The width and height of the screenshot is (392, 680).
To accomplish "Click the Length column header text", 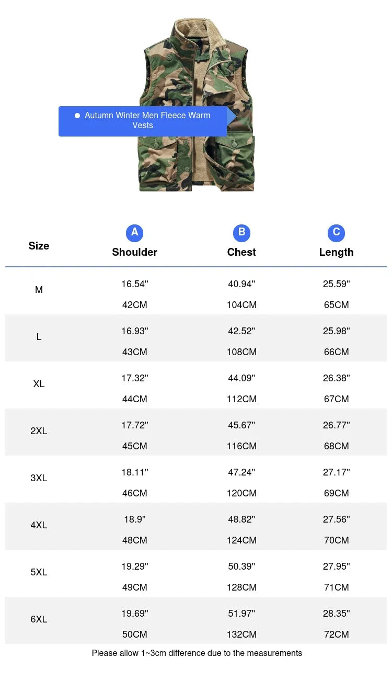I will coord(336,252).
